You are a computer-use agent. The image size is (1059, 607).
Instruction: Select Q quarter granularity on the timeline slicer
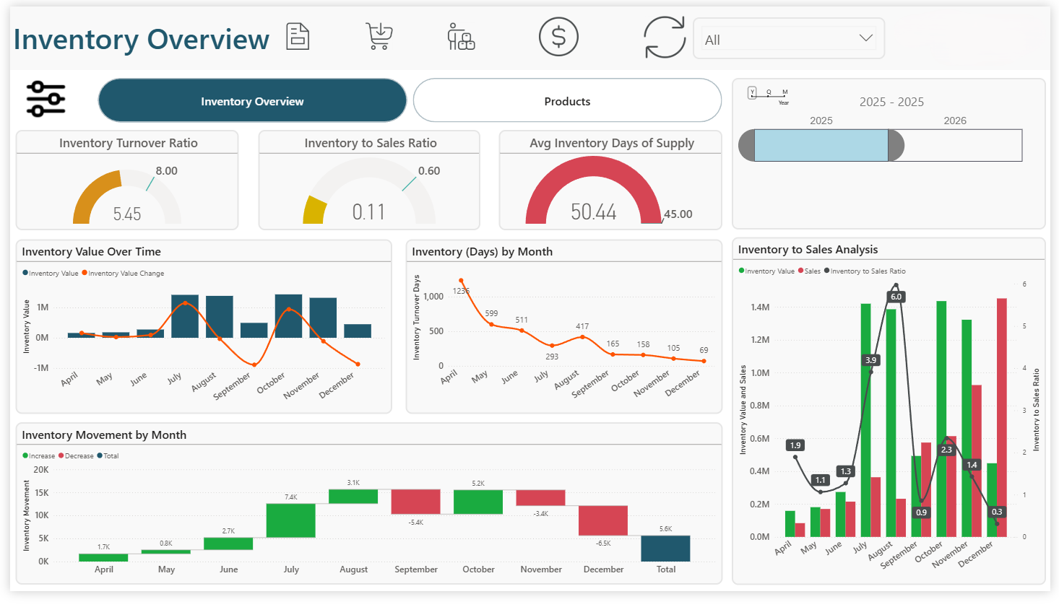click(x=769, y=92)
